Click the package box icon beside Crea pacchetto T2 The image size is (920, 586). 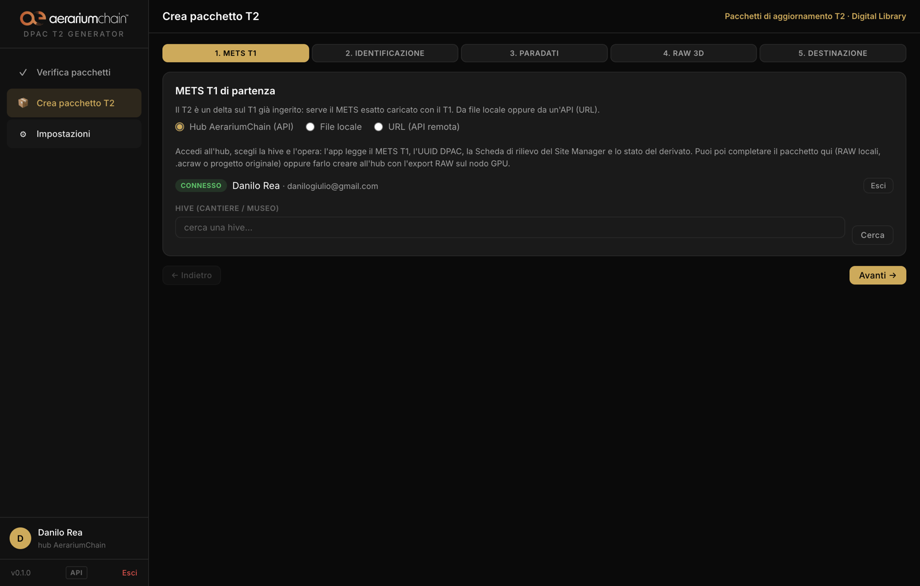point(23,103)
